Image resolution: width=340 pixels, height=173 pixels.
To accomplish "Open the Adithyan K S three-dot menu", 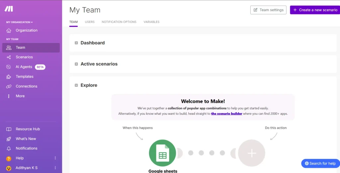I will (55, 168).
